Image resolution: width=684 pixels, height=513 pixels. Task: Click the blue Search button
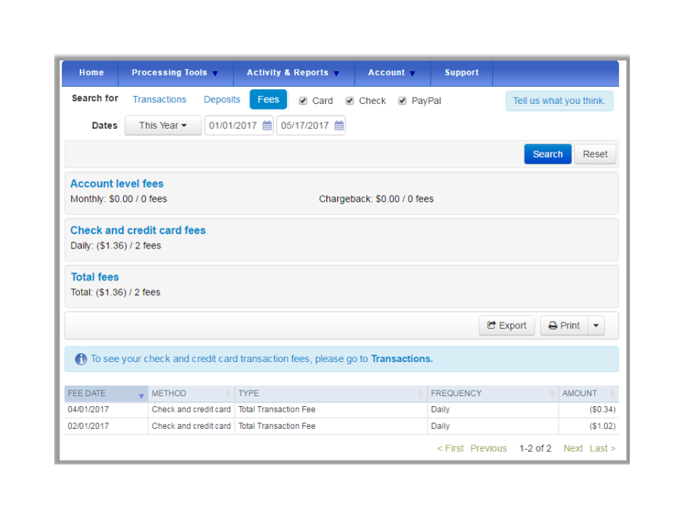(x=547, y=154)
